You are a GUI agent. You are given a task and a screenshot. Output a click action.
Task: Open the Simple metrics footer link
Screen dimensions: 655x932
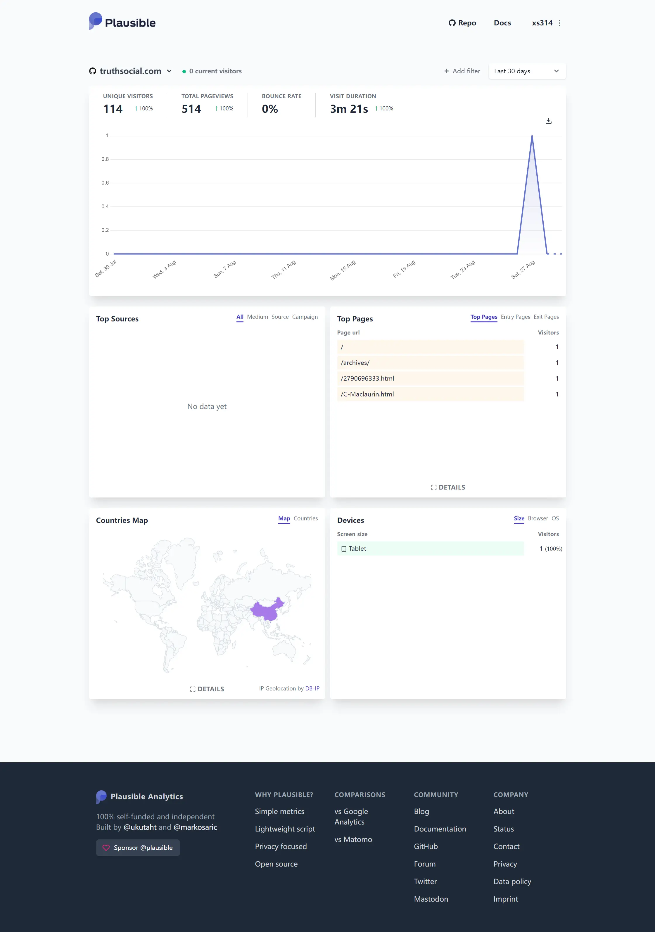pos(279,812)
